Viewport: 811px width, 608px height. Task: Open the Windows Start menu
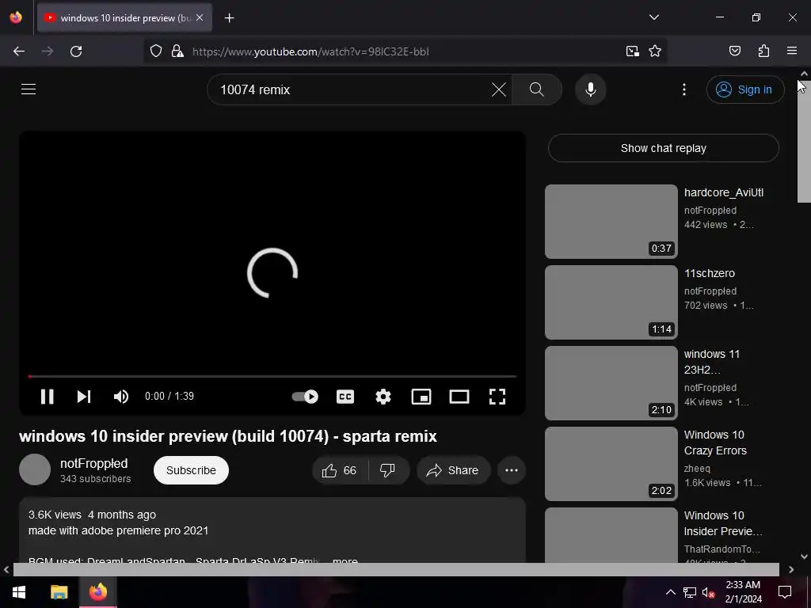pyautogui.click(x=19, y=591)
